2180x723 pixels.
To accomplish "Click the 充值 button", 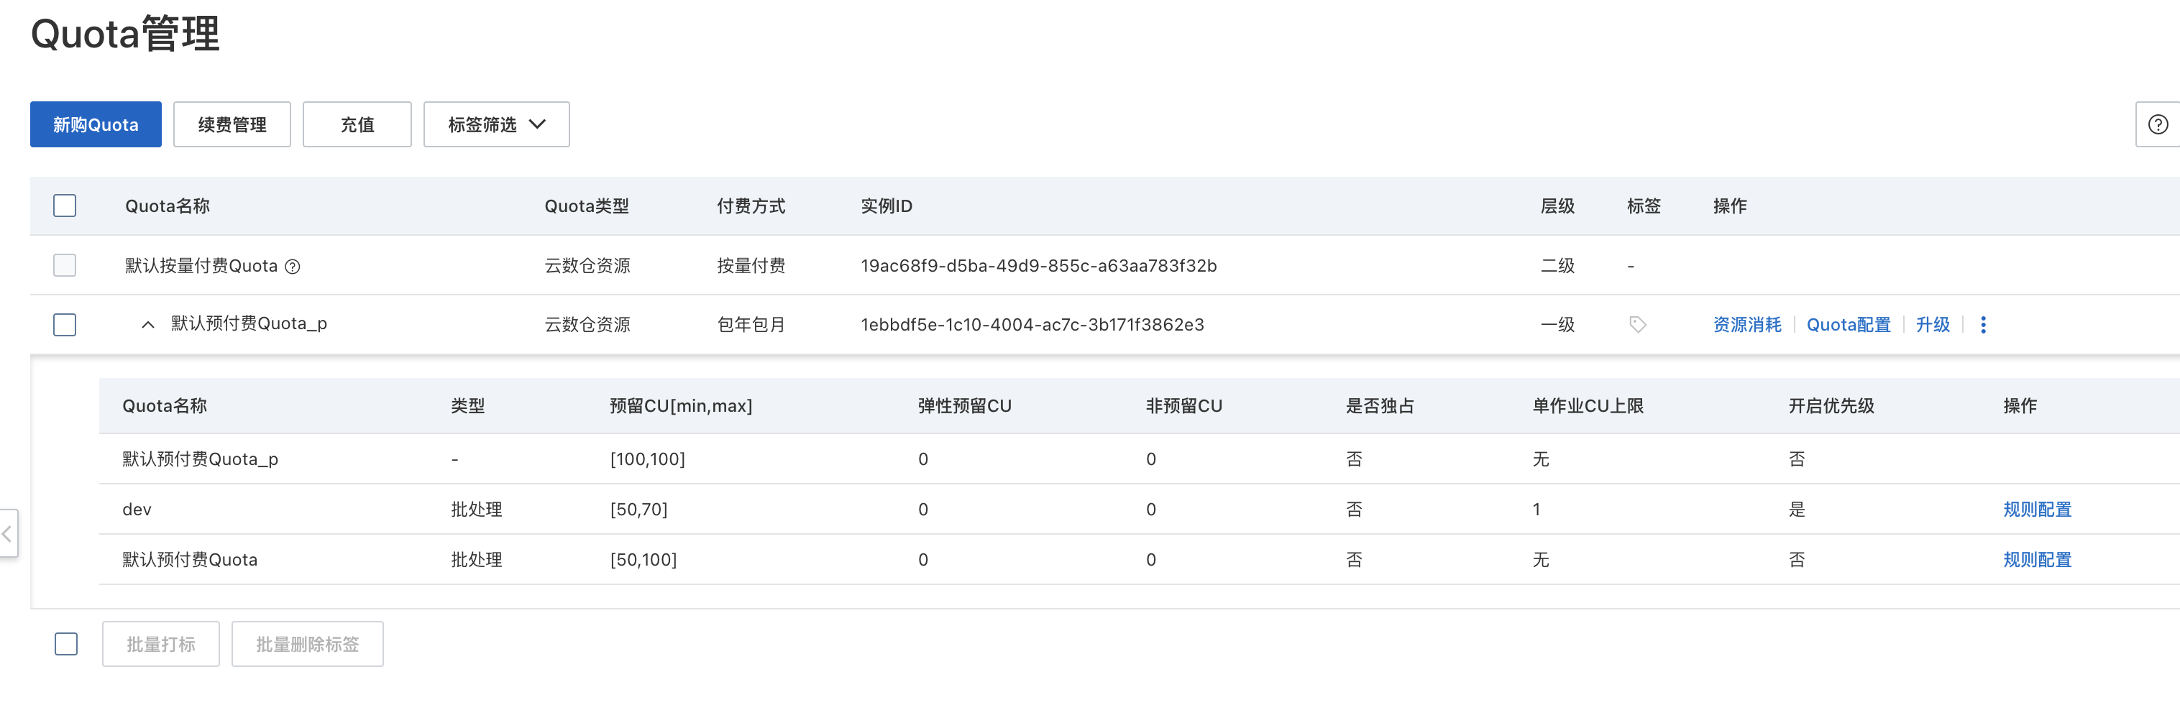I will (x=357, y=124).
